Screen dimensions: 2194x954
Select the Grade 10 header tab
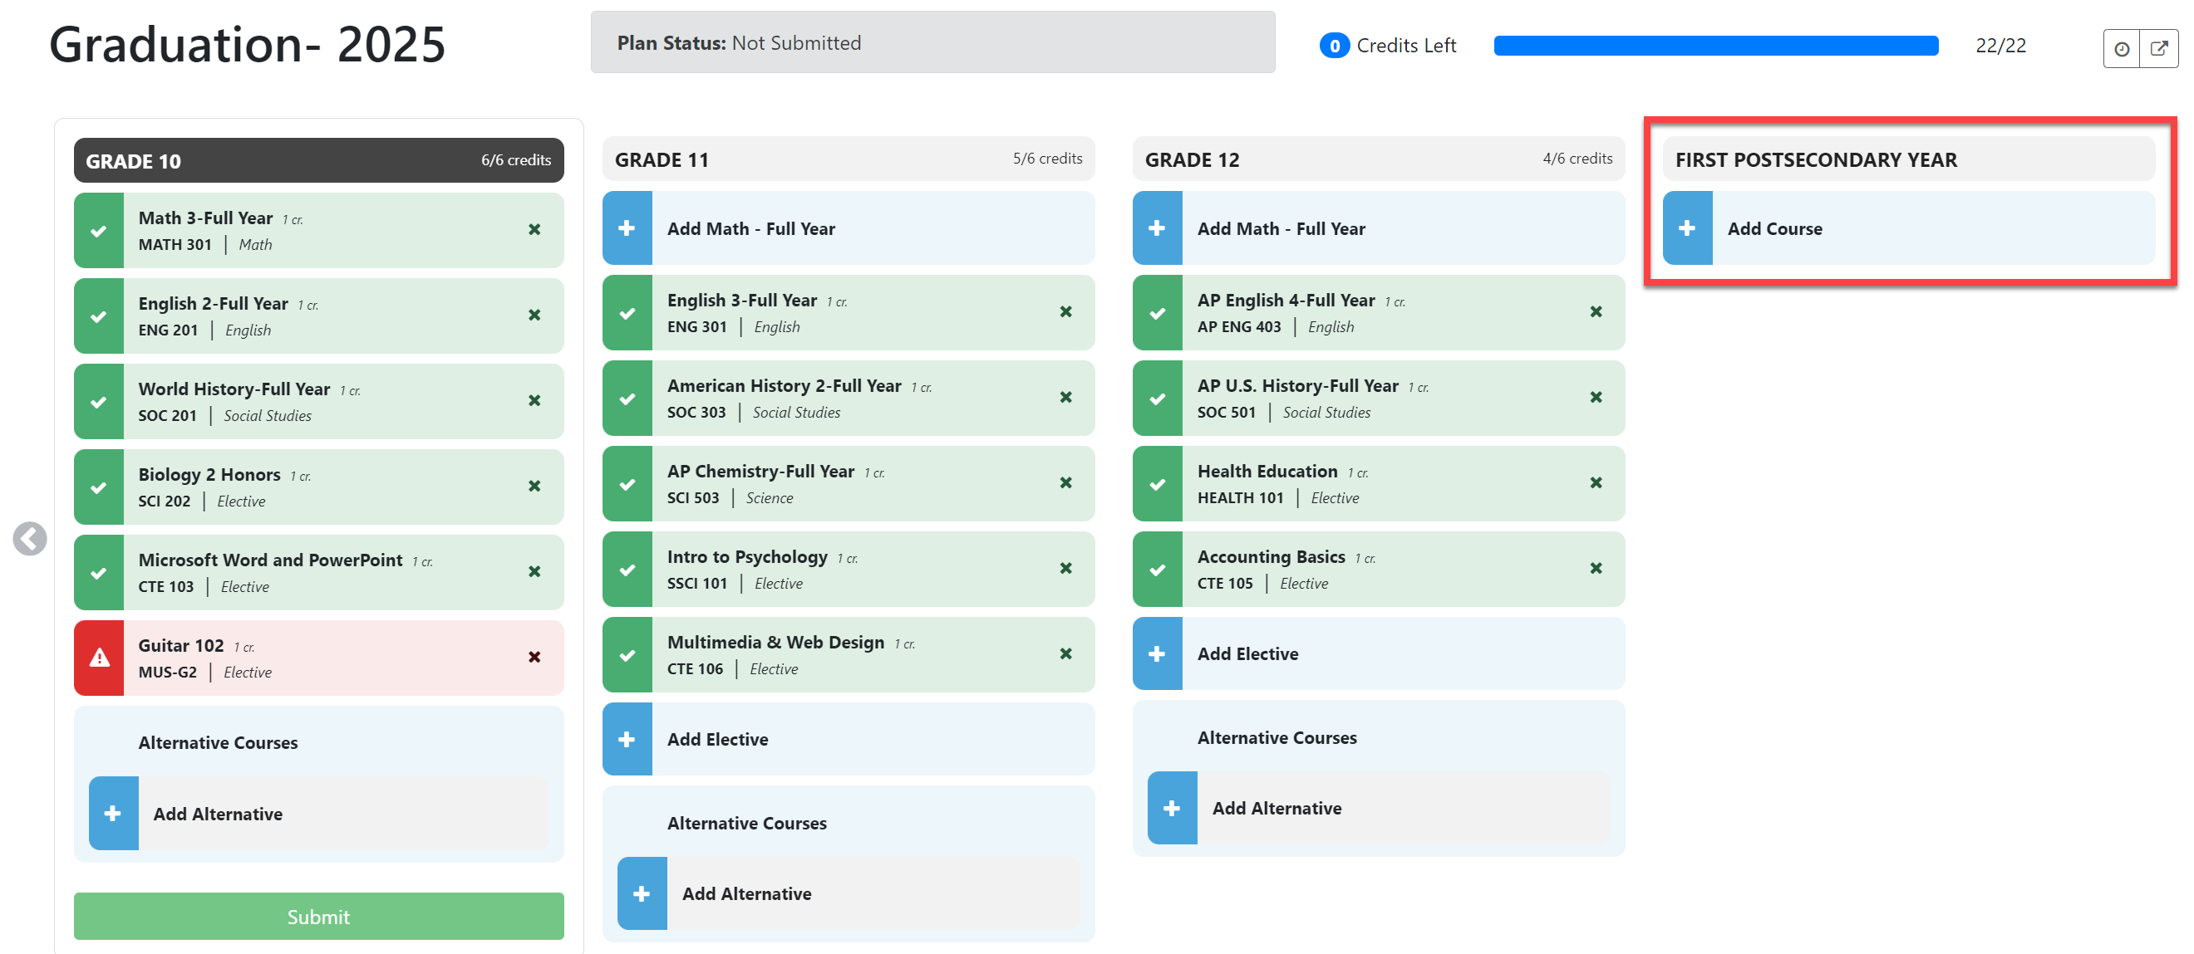pyautogui.click(x=318, y=160)
